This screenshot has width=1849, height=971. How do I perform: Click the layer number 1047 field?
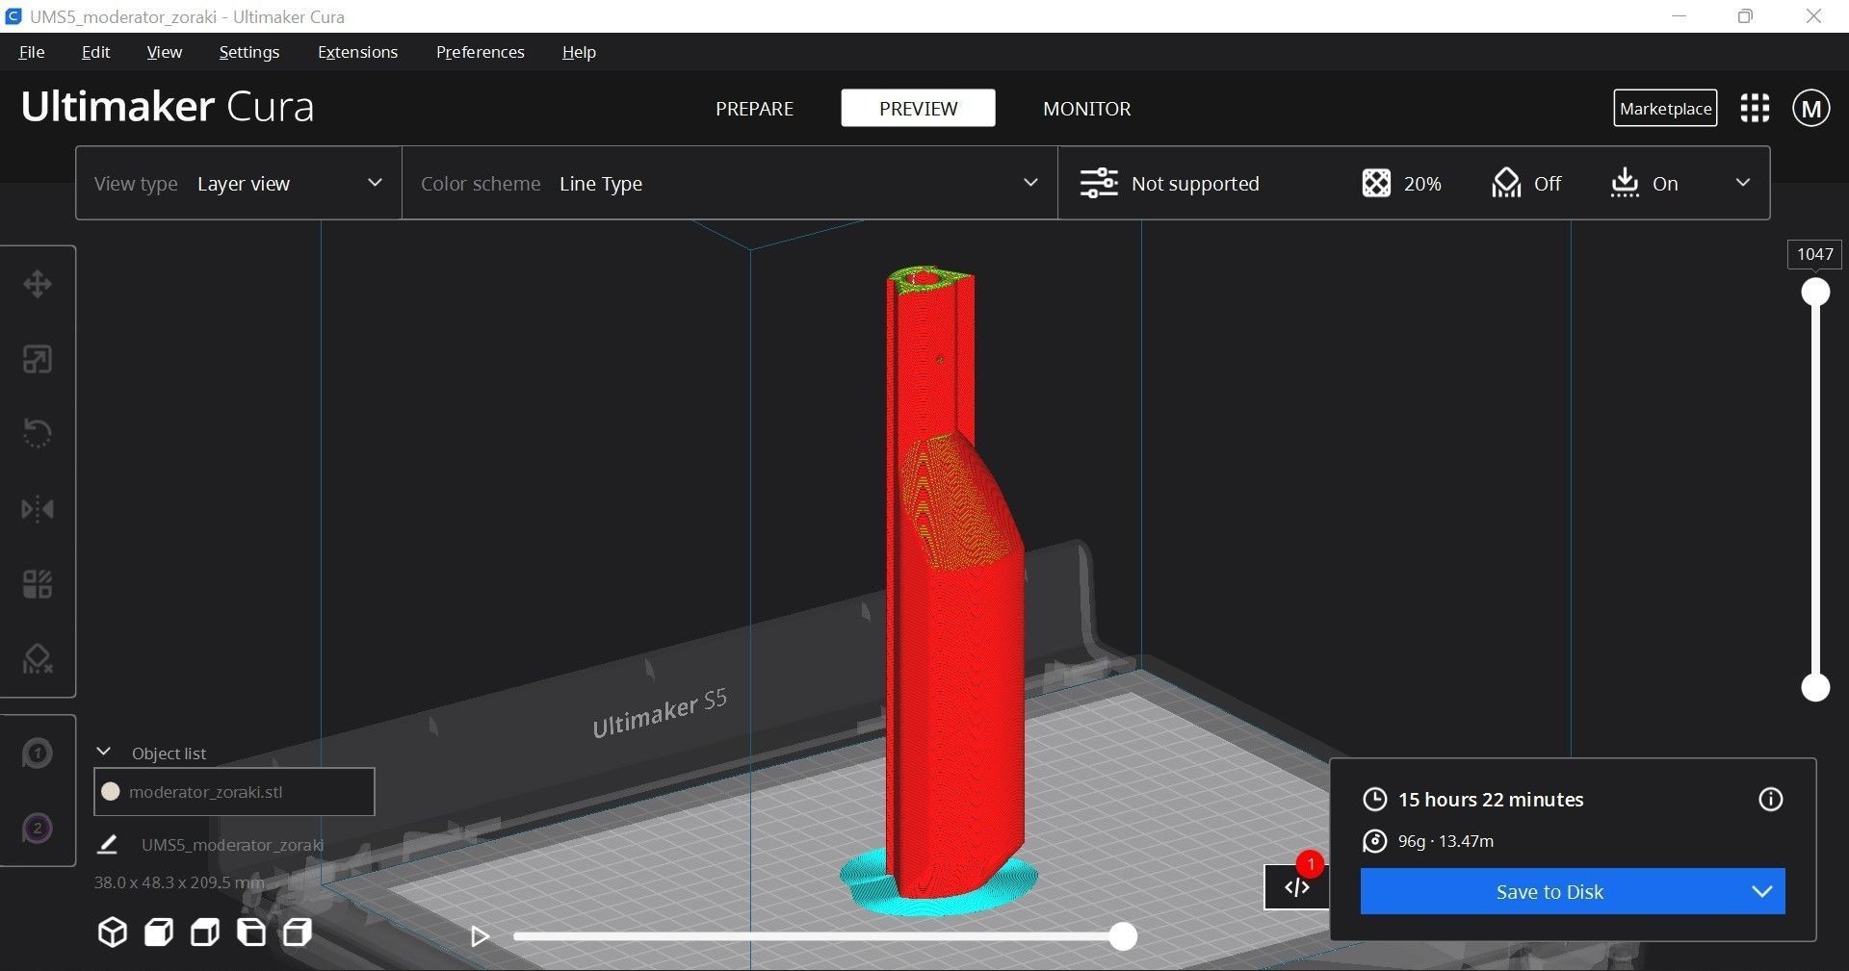1815,254
